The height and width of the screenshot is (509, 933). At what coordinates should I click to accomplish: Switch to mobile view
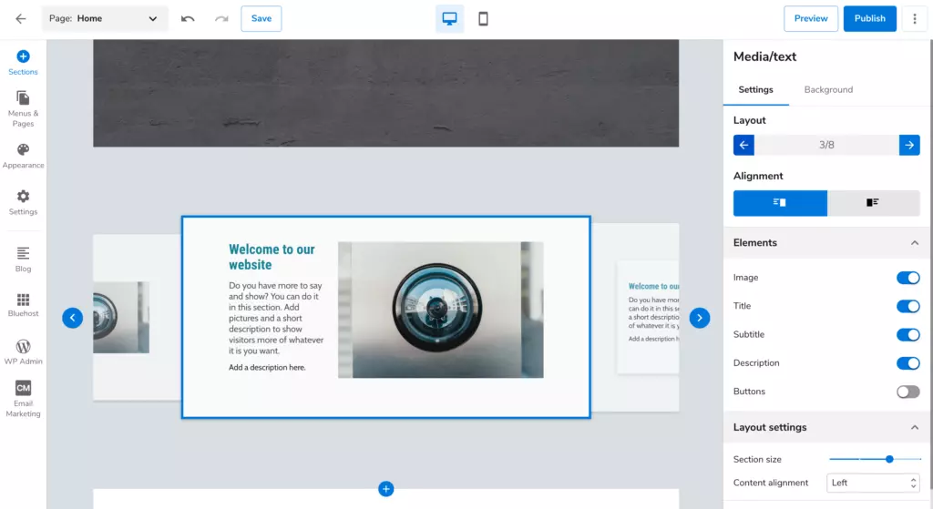(x=483, y=18)
